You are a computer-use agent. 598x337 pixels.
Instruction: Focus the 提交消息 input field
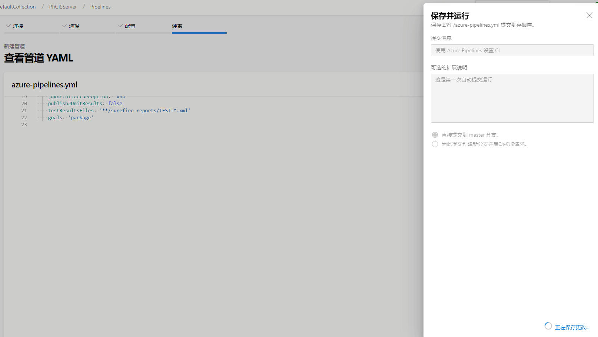(x=512, y=50)
